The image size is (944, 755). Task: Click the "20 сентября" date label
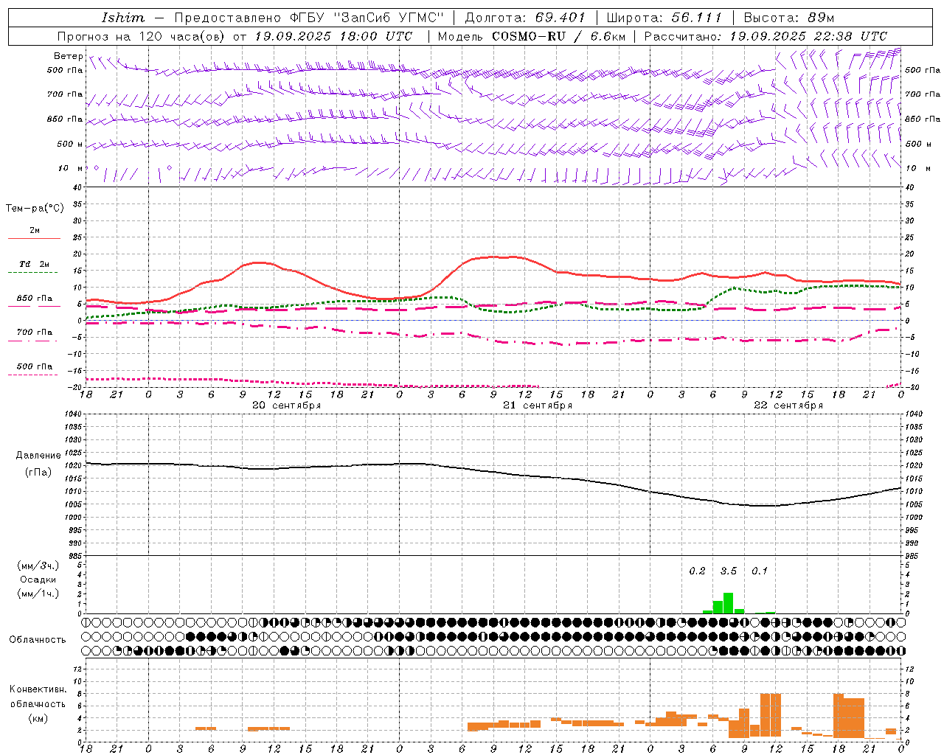click(286, 406)
